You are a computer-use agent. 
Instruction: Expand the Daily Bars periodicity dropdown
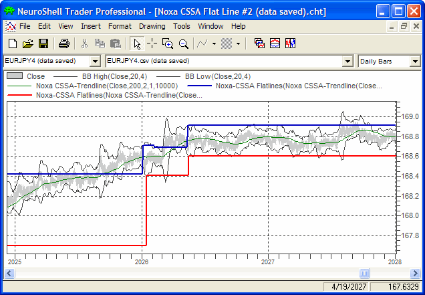[x=415, y=61]
